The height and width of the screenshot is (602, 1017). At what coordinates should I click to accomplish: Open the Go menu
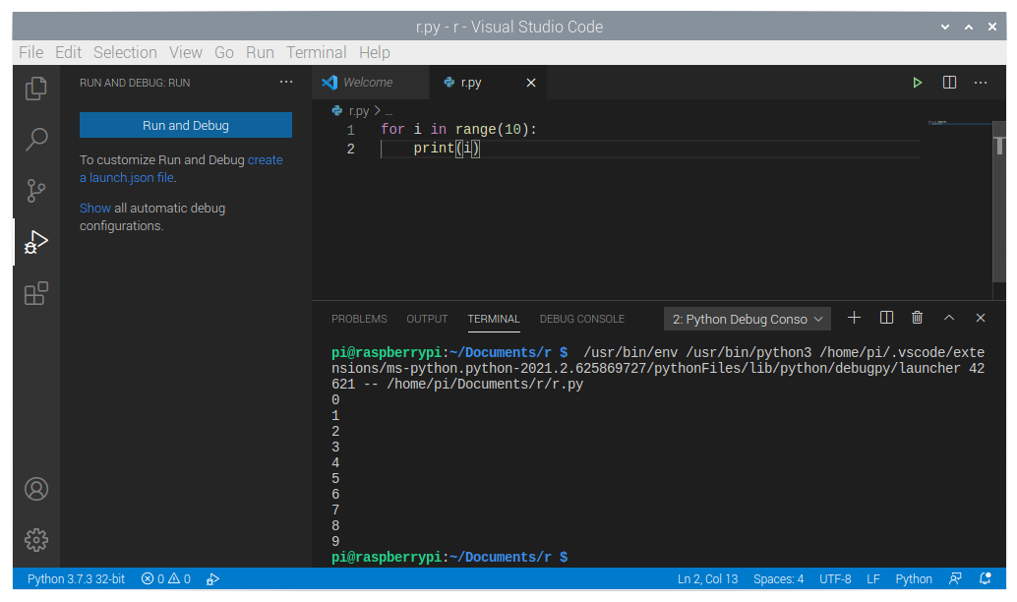click(x=224, y=52)
